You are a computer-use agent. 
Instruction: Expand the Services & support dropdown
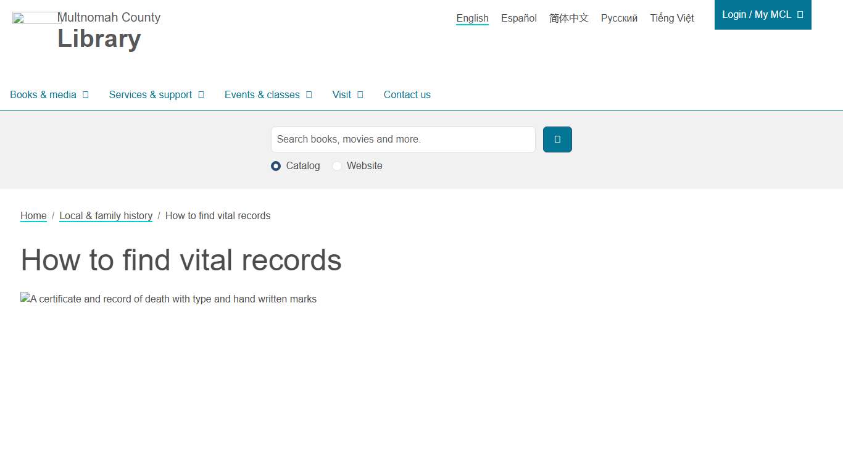(x=156, y=94)
